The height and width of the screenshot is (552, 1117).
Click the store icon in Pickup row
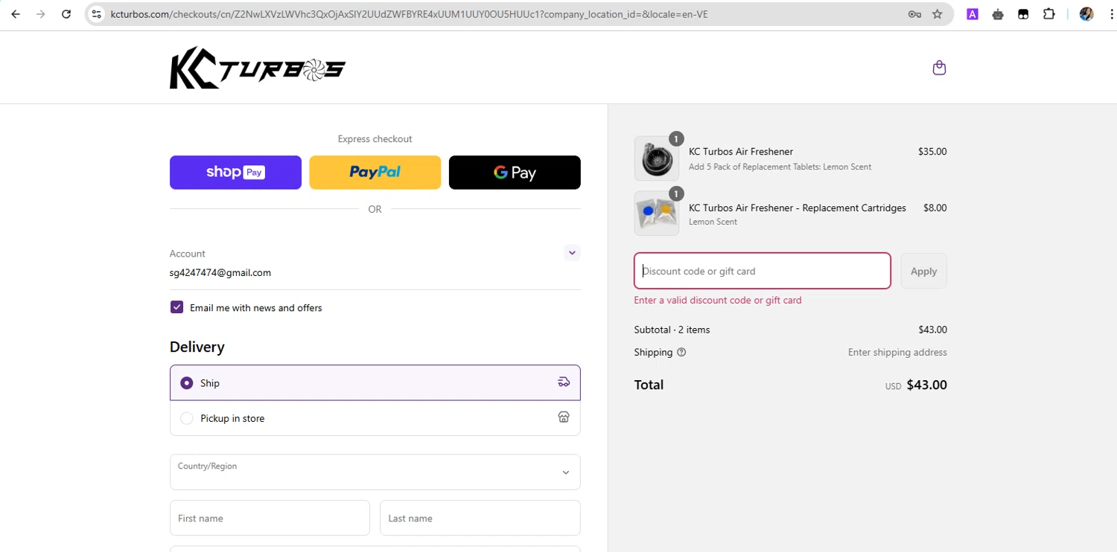click(564, 417)
